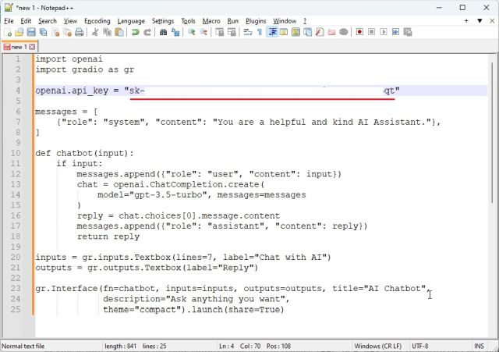Open the Encoding menu
The width and height of the screenshot is (499, 352).
click(97, 21)
